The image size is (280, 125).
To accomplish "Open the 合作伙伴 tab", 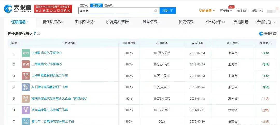I will [x=215, y=22].
